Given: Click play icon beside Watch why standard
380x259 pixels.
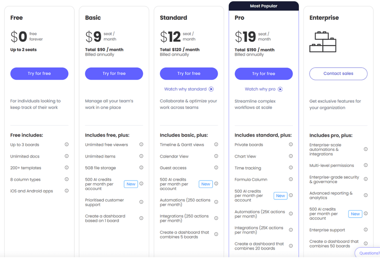Looking at the screenshot, I should (211, 89).
